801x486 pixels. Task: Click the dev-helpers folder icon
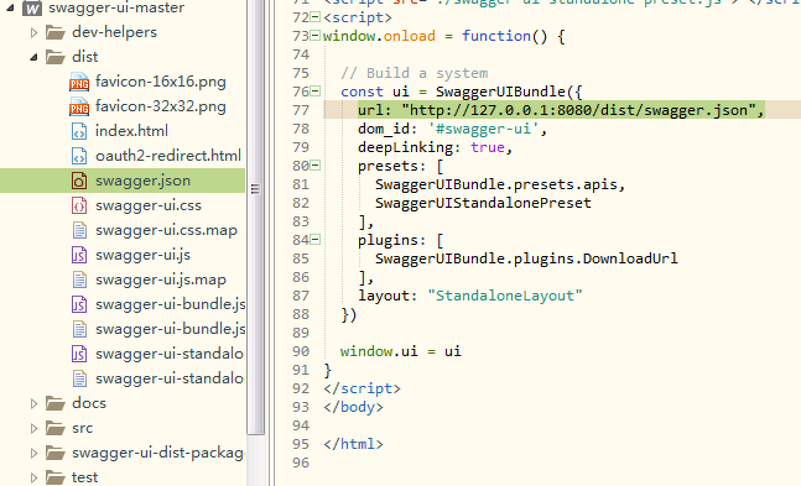(55, 32)
